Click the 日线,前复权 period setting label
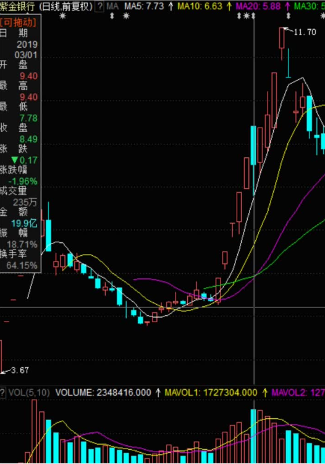 [x=66, y=6]
